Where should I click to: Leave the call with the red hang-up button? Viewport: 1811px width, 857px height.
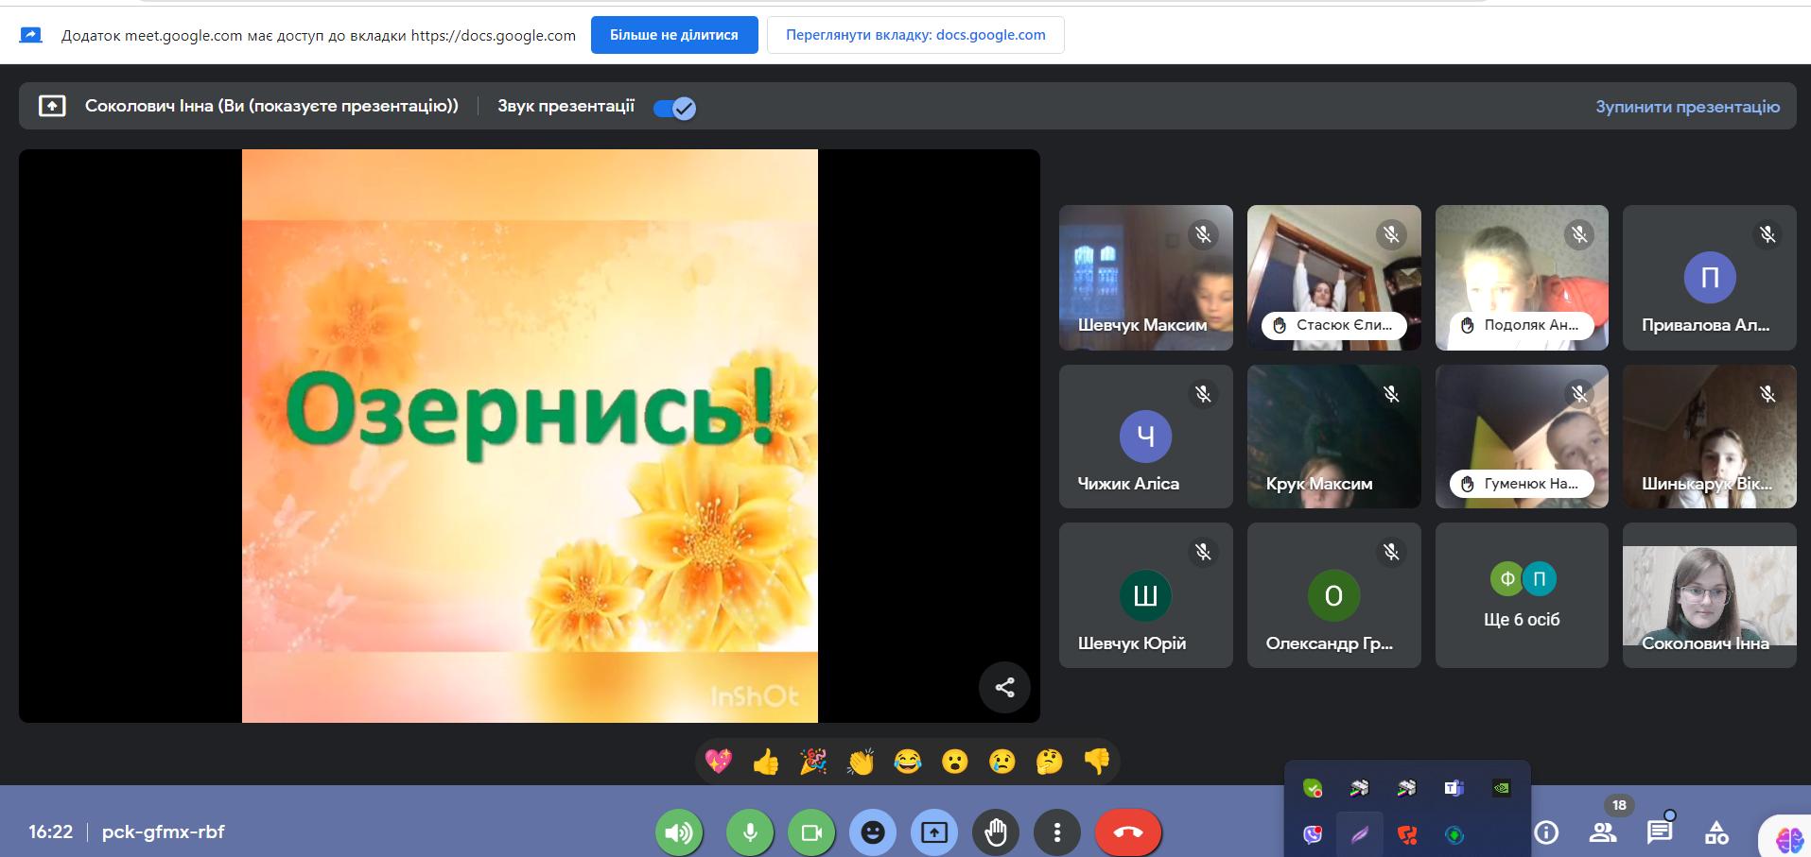(x=1128, y=832)
